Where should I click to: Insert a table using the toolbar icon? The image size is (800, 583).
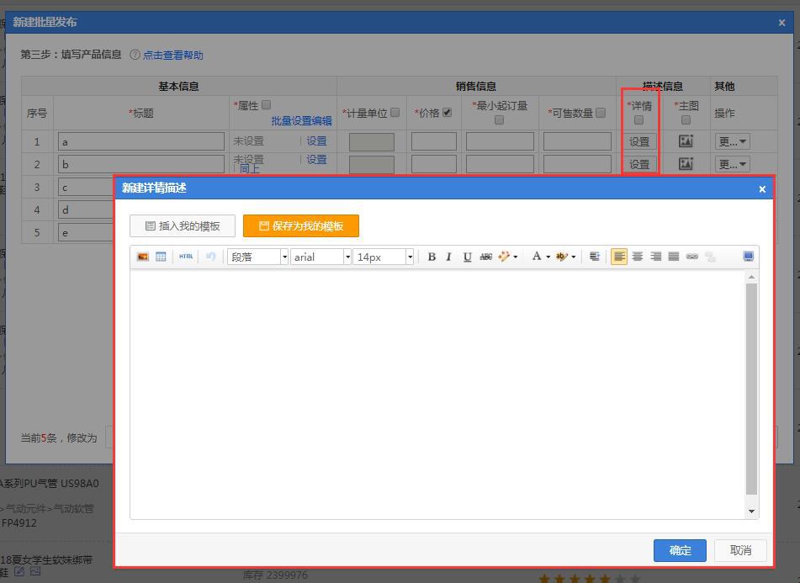point(161,257)
